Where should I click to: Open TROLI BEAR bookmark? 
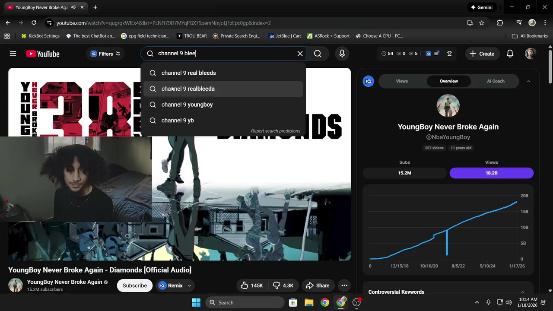click(x=191, y=36)
